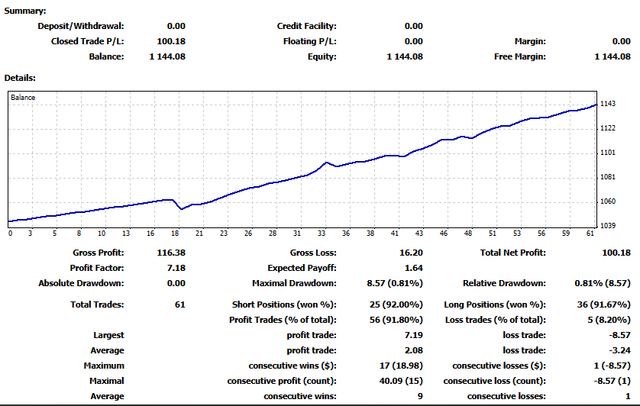Click the Relative Drawdown value
Screen dimensions: 640x406
(x=603, y=283)
